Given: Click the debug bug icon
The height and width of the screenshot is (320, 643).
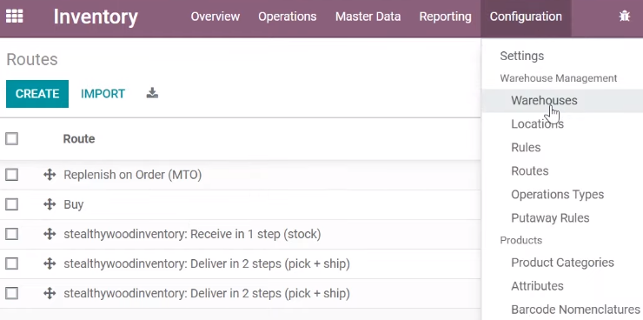Looking at the screenshot, I should coord(624,17).
